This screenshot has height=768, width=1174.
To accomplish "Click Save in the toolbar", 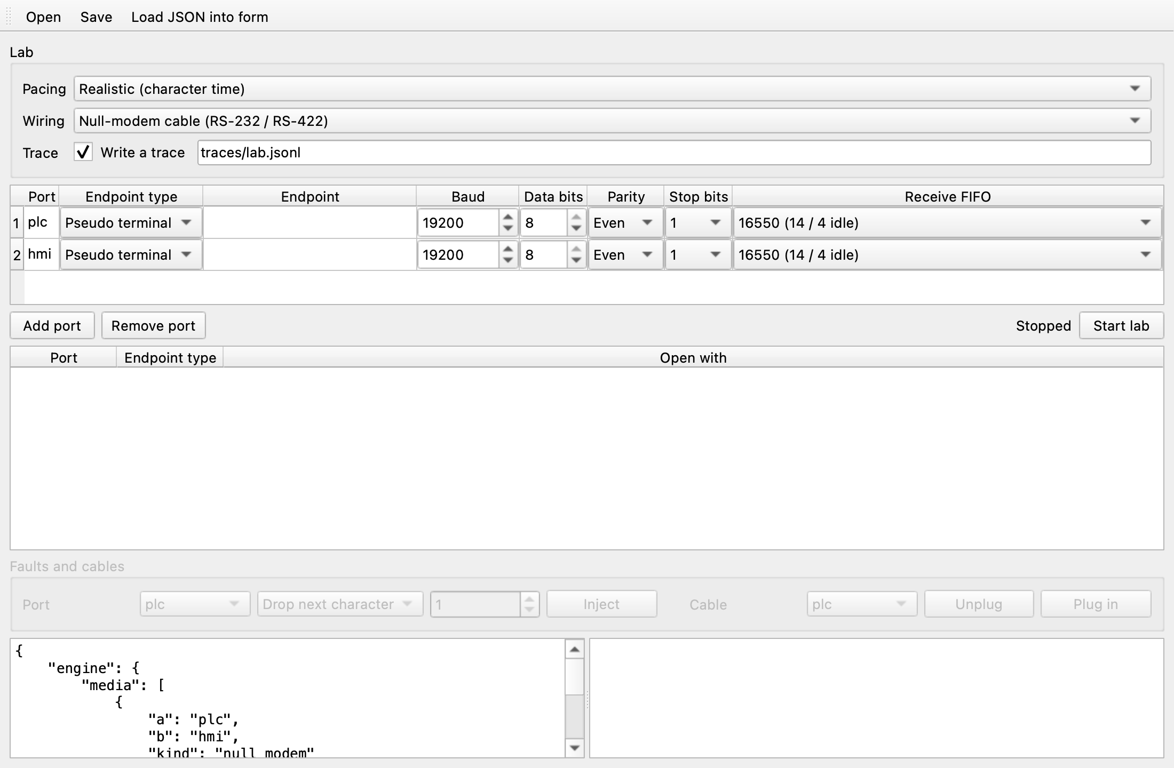I will pos(96,17).
